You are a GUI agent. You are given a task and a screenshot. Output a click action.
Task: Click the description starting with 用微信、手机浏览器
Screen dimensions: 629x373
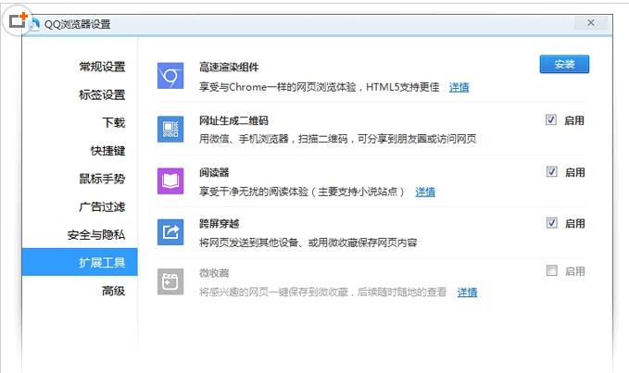(338, 139)
